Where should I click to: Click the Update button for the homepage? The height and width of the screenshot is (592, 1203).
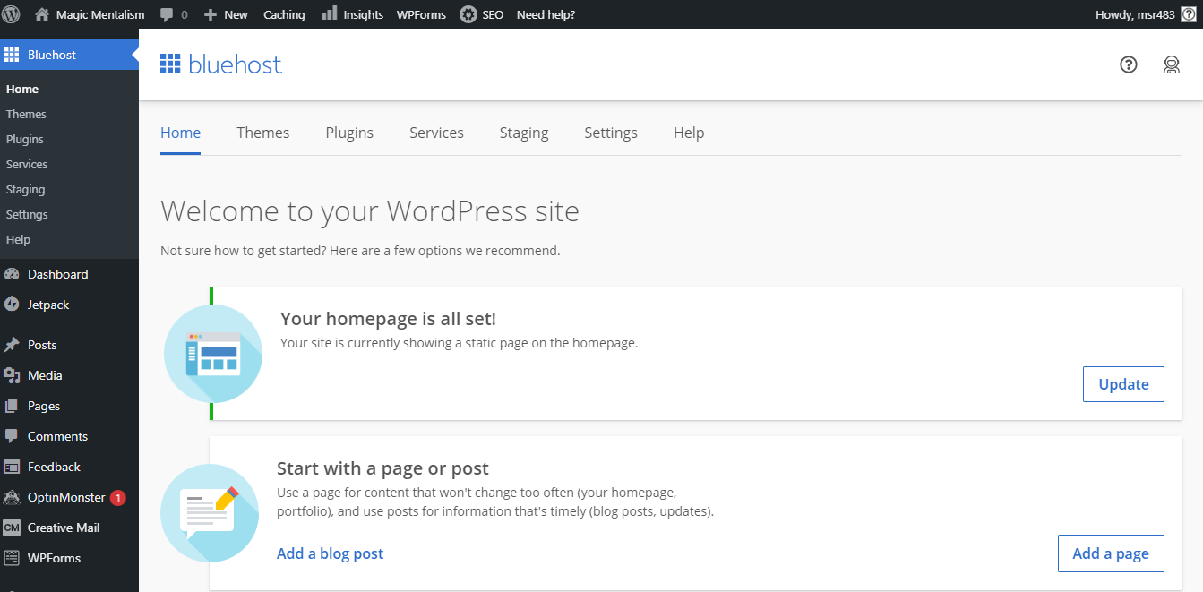coord(1123,384)
